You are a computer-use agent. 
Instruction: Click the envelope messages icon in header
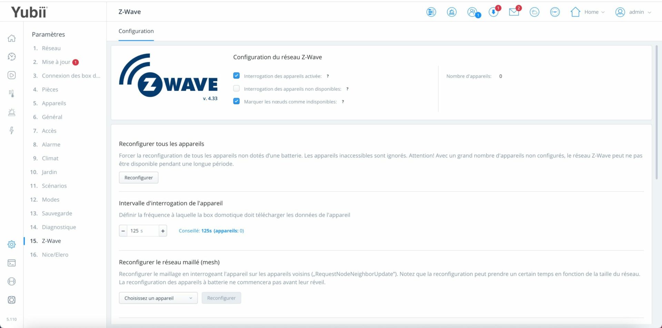point(514,12)
